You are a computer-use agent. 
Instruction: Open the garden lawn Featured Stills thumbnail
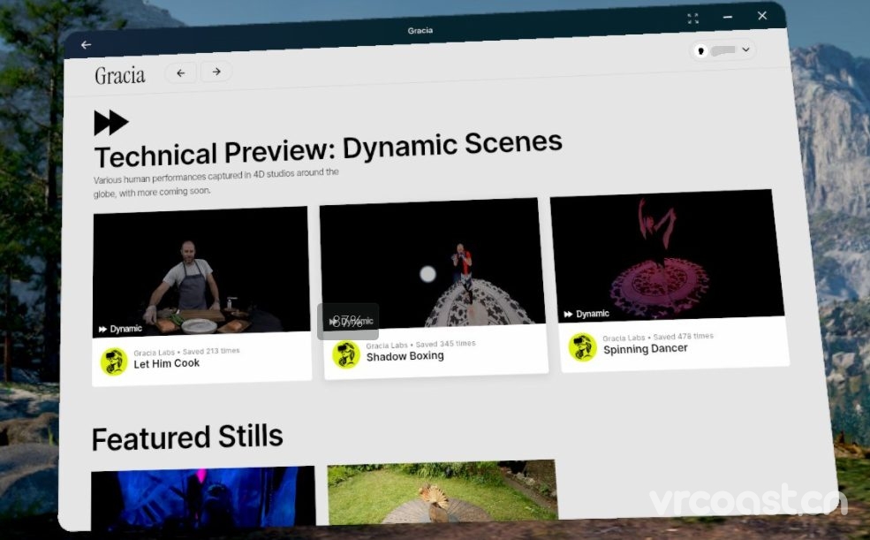(x=442, y=492)
